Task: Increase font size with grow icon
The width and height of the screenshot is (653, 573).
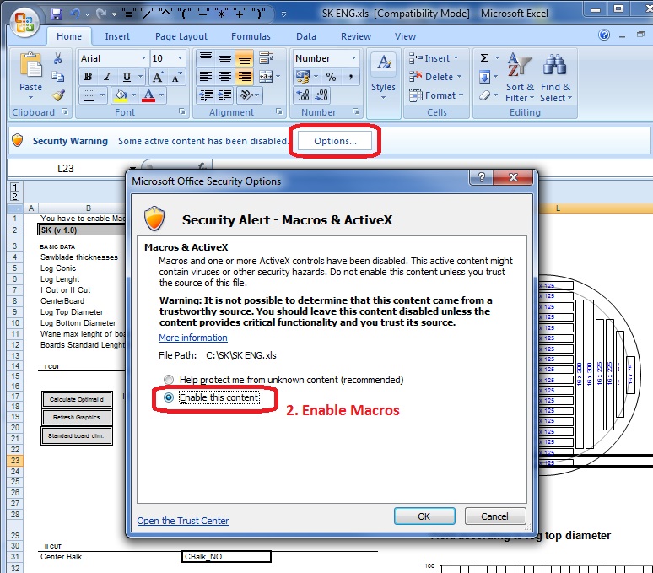Action: [158, 77]
